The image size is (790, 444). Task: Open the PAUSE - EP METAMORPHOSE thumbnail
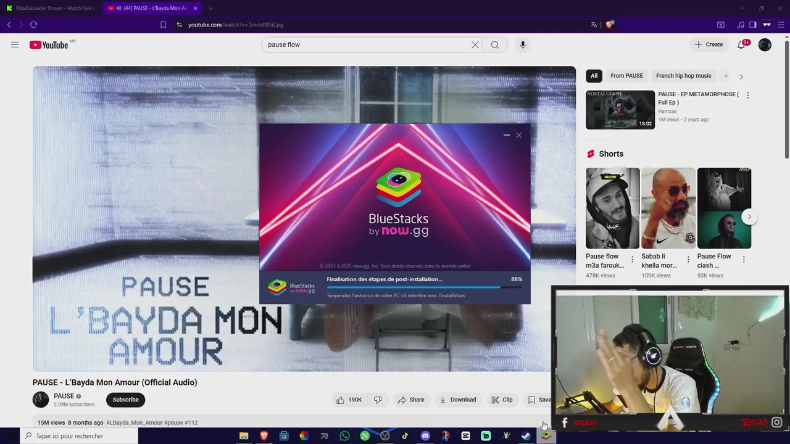[x=620, y=110]
